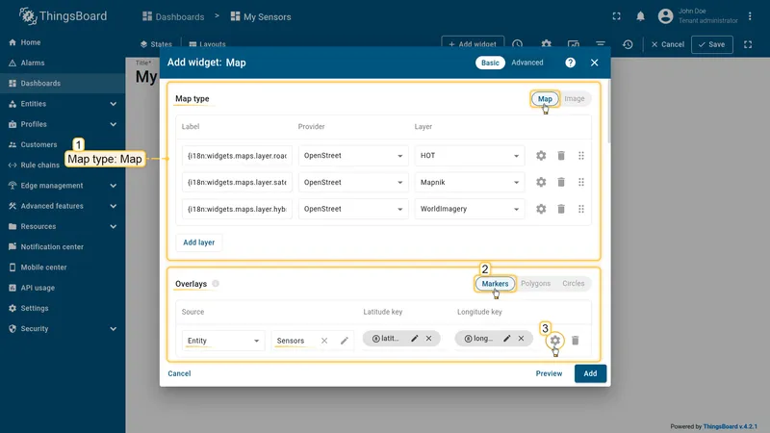Open Provider dropdown for the Mapnik layer
770x433 pixels.
[x=353, y=182]
